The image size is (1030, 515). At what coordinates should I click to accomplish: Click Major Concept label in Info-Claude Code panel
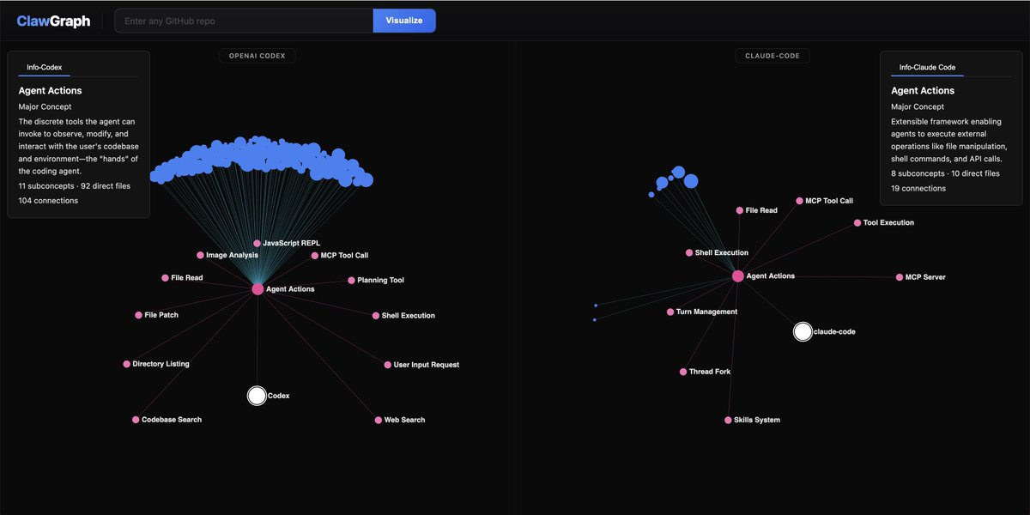(x=918, y=107)
